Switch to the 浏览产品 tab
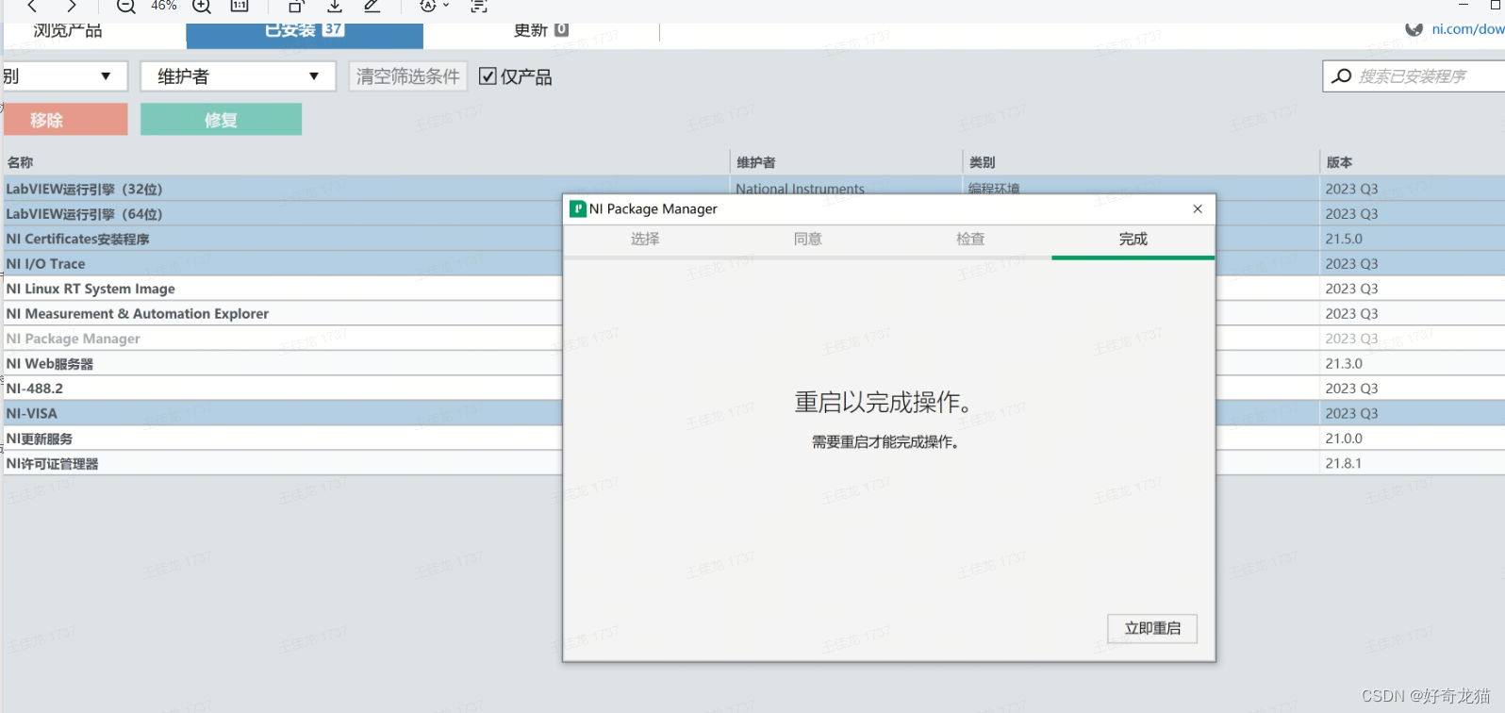Screen dimensions: 1505x713 [68, 30]
